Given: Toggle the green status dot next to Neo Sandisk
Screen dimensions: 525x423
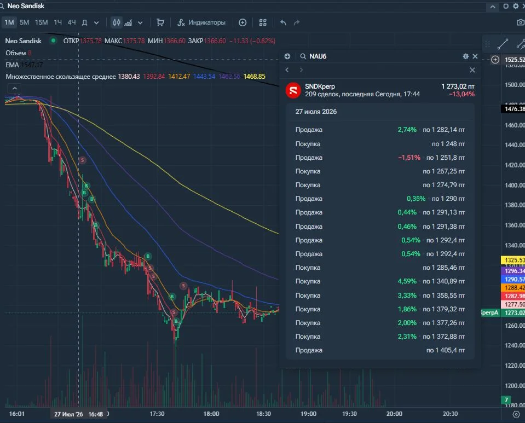Looking at the screenshot, I should pos(53,40).
